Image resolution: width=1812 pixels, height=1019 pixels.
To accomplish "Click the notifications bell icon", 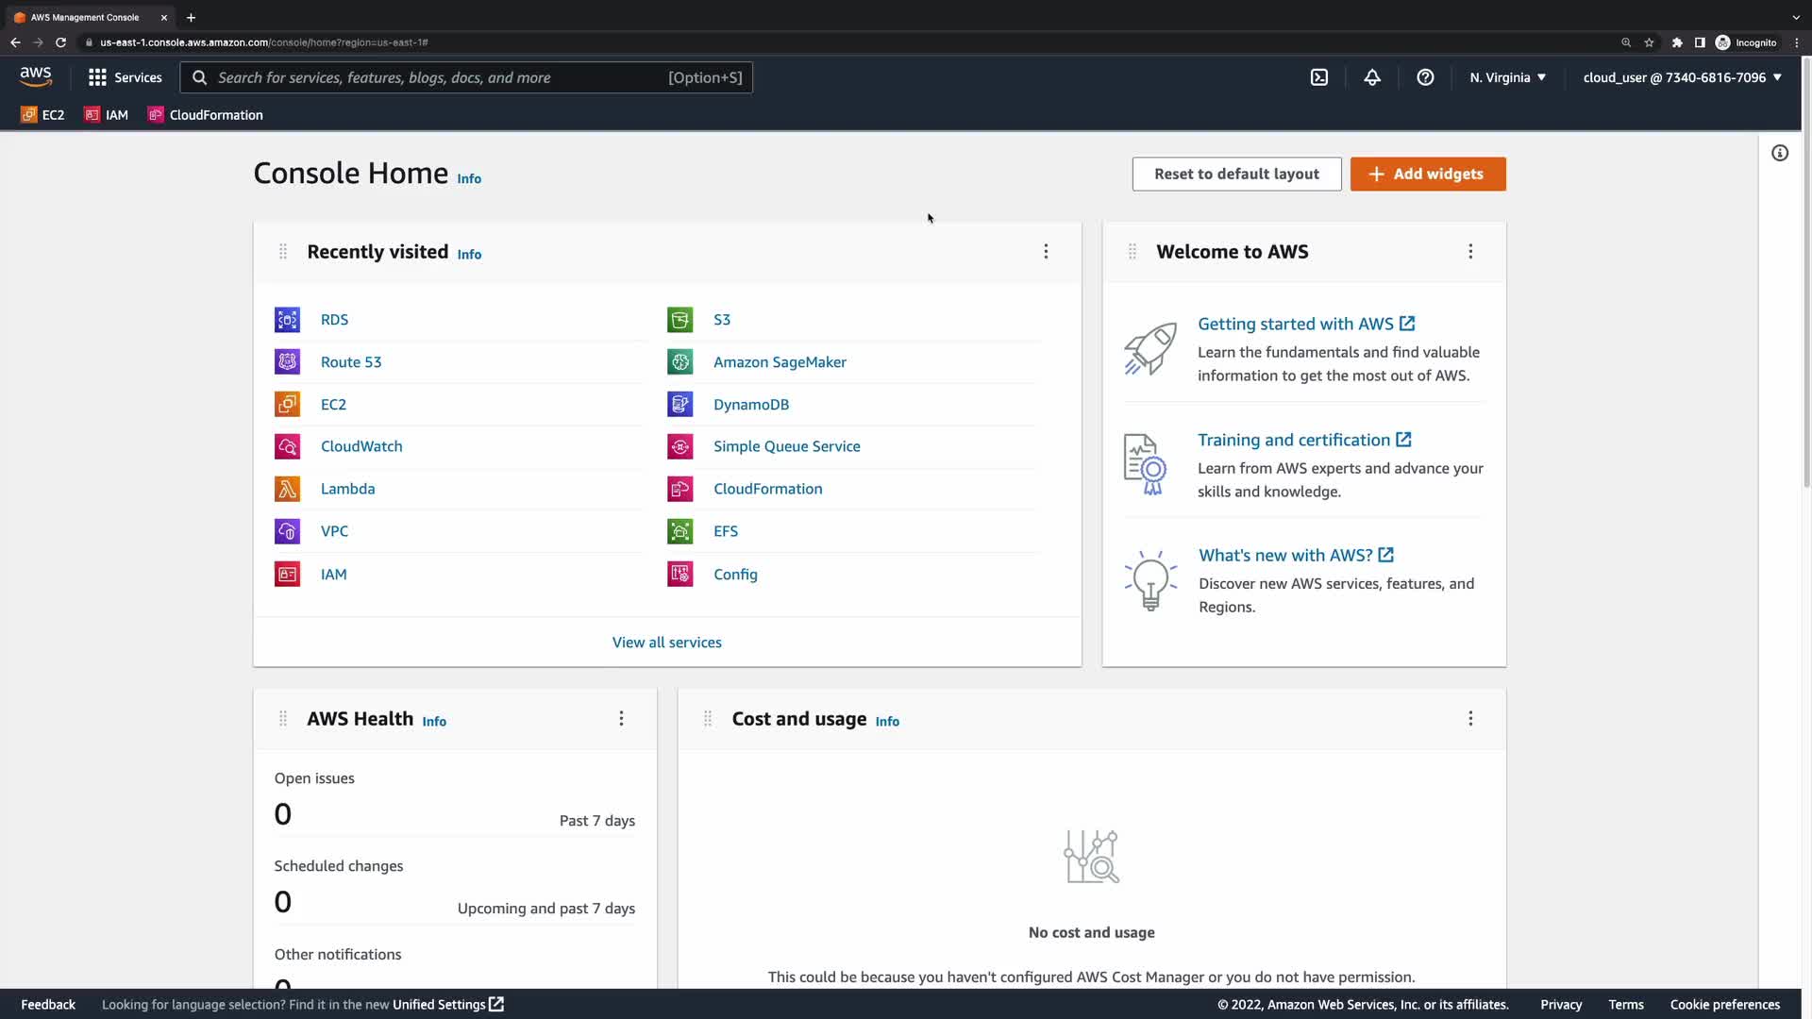I will pos(1372,77).
